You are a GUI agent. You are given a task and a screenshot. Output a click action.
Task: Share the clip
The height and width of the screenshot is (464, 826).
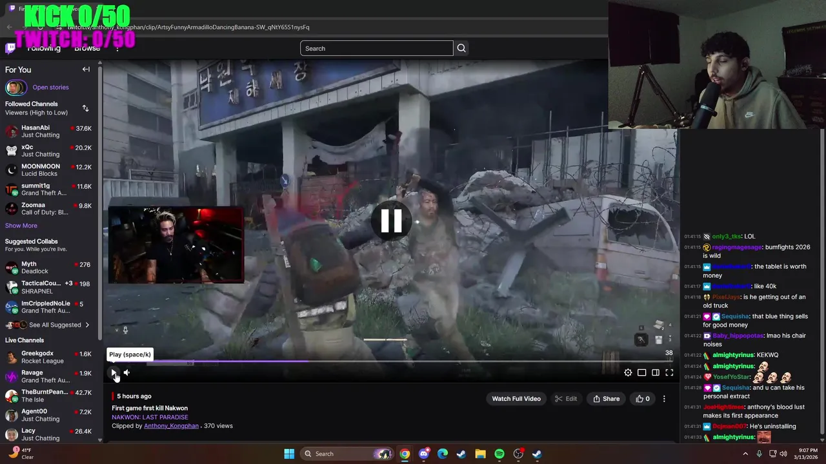(606, 399)
